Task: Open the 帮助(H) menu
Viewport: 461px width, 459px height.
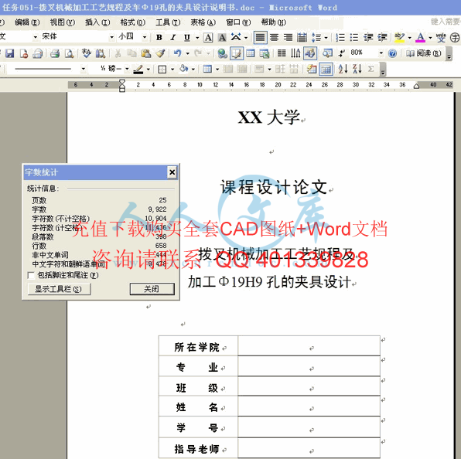Action: coord(273,22)
